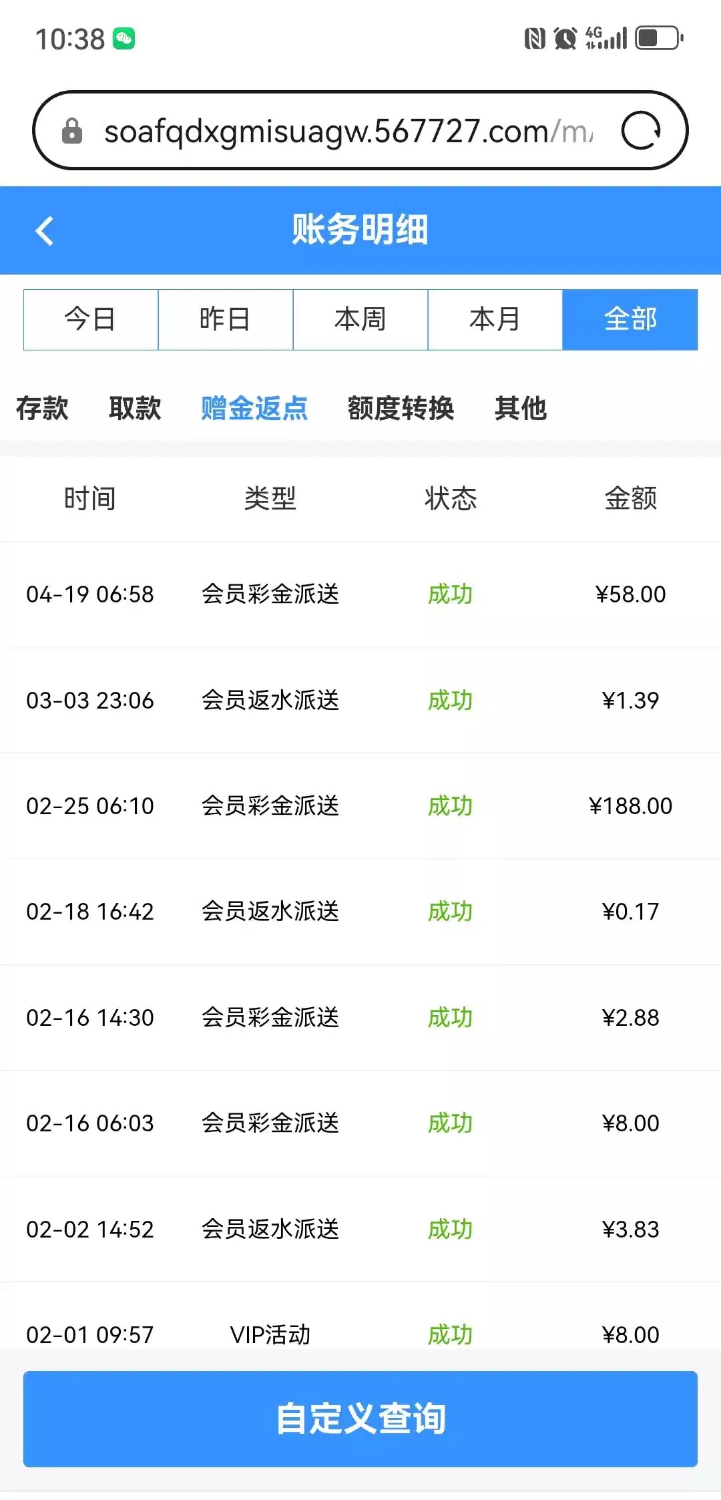Viewport: 721px width, 1500px height.
Task: Open the 04-19 06:58 transaction row
Action: tap(360, 594)
